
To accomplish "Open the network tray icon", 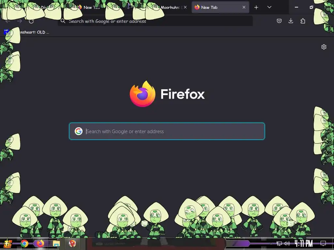I will click(x=279, y=243).
